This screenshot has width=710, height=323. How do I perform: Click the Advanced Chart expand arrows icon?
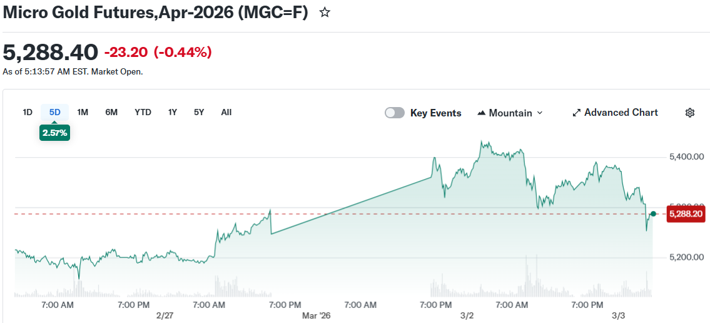(576, 113)
